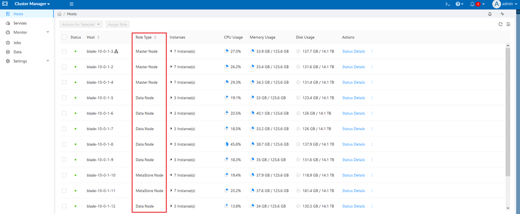Select checkbox for blade-10-0-1-7

64,129
